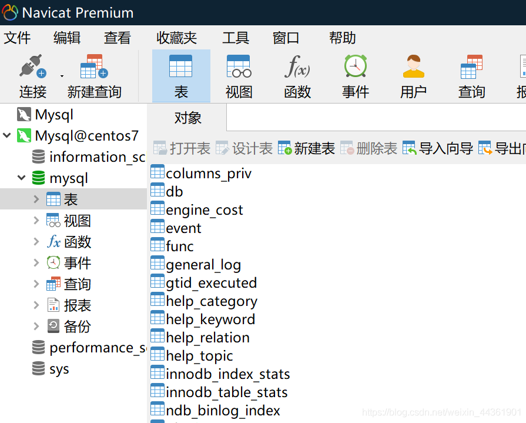
Task: Expand the 报表 reports tree node
Action: pyautogui.click(x=36, y=305)
